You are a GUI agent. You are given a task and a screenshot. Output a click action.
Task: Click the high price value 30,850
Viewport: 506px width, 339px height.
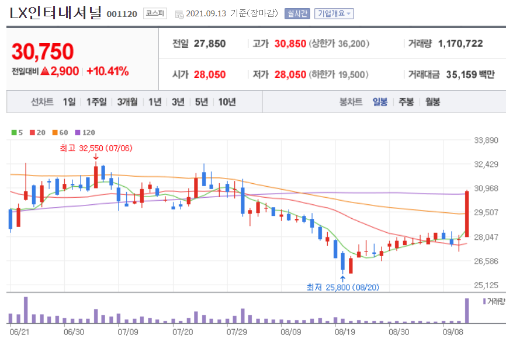point(290,44)
